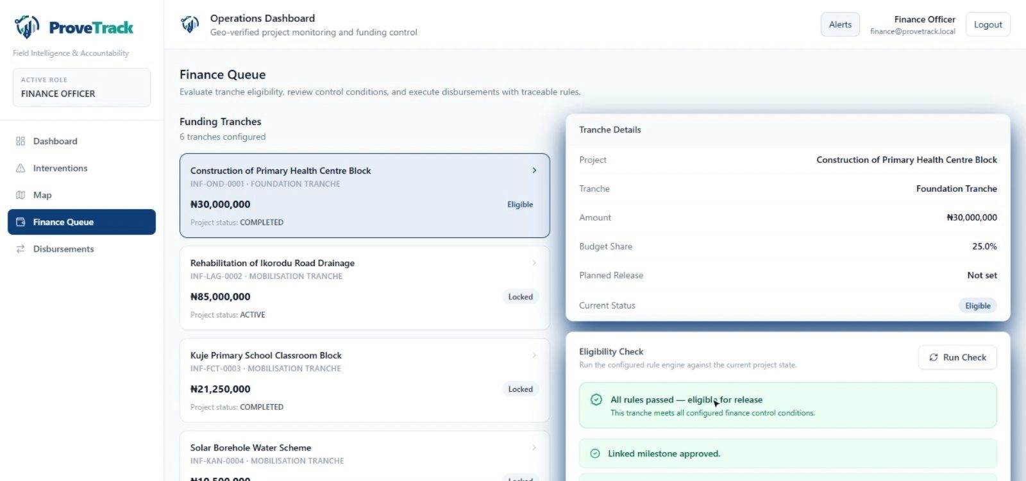Screen dimensions: 1026x481
Task: Click the Logout button
Action: coord(988,24)
